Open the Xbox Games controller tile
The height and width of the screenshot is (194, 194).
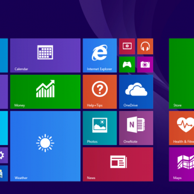point(127,65)
